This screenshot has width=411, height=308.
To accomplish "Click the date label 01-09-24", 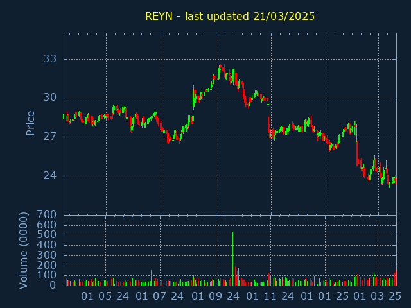I will coord(216,296).
